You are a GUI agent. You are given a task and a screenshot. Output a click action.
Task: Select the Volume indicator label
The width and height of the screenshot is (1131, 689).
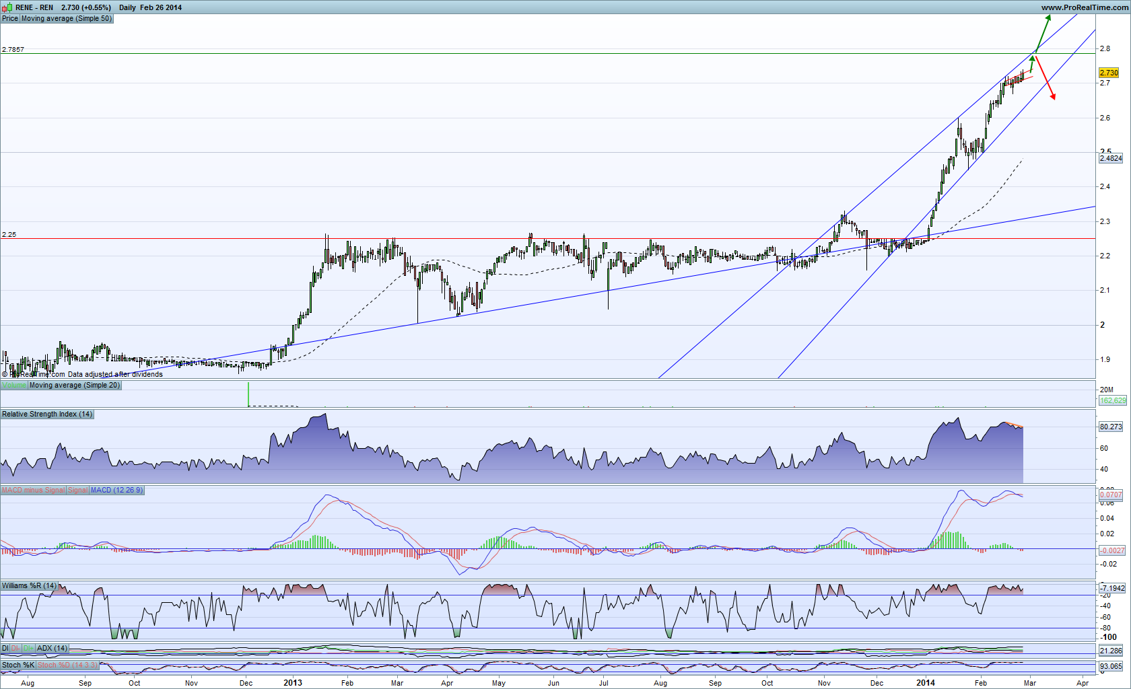point(14,385)
